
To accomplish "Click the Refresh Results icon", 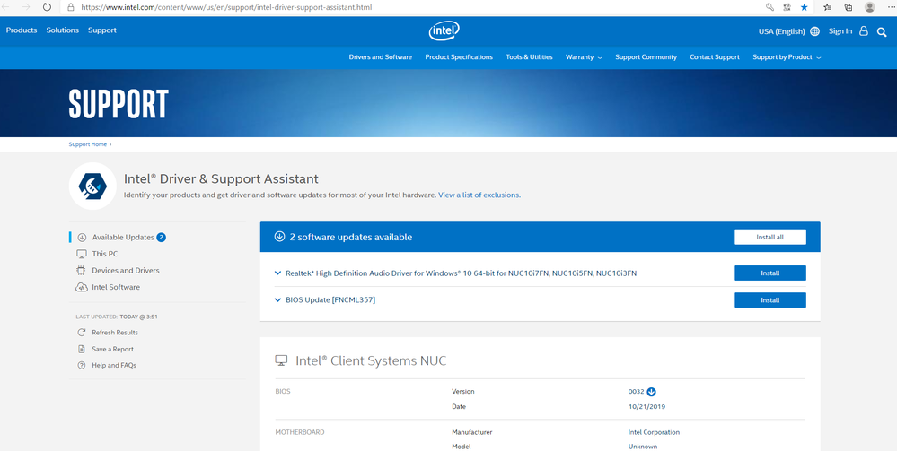I will 82,333.
